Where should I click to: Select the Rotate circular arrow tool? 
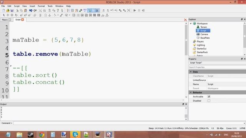(x=16, y=15)
